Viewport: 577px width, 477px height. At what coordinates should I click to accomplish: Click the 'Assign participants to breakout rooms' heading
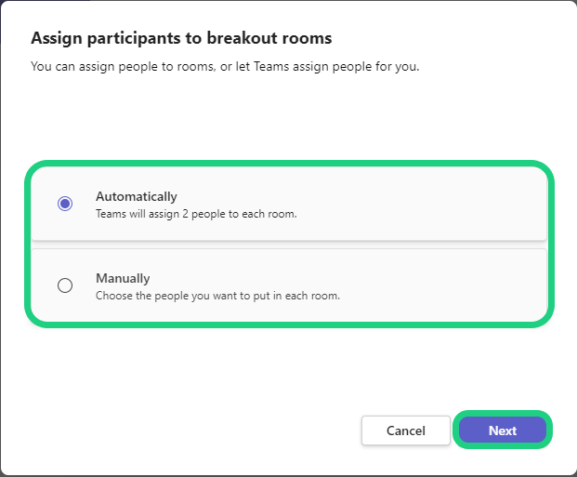(x=181, y=38)
